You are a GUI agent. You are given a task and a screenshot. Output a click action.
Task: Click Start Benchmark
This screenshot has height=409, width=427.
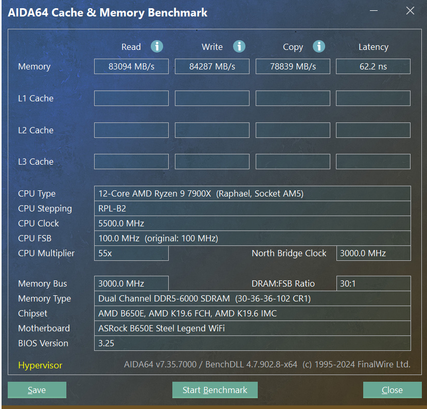click(215, 390)
